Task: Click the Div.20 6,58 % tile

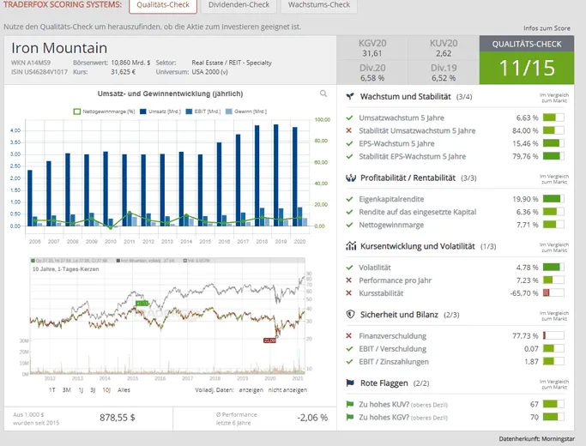Action: (x=372, y=72)
